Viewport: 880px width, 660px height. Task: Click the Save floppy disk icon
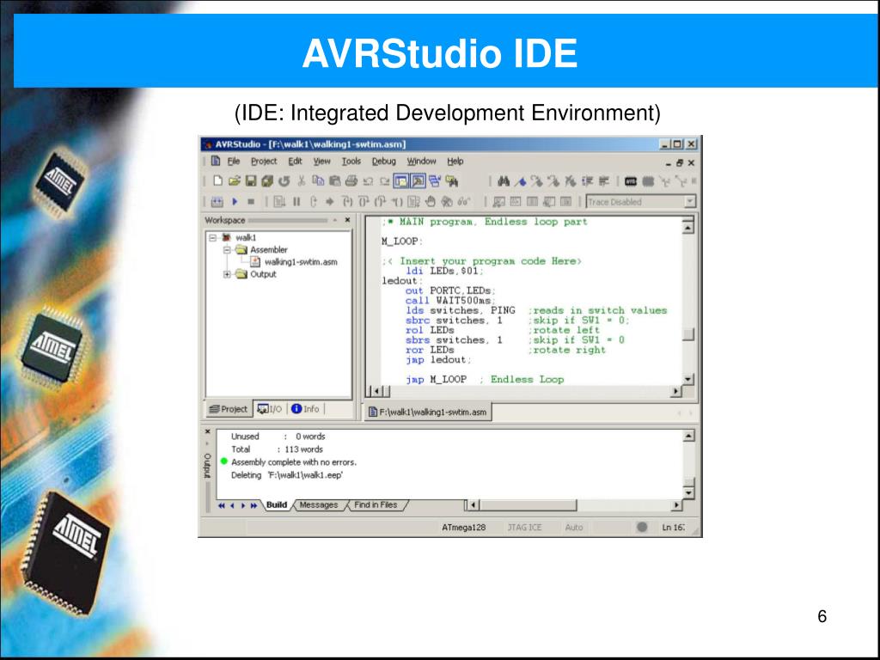tap(251, 180)
